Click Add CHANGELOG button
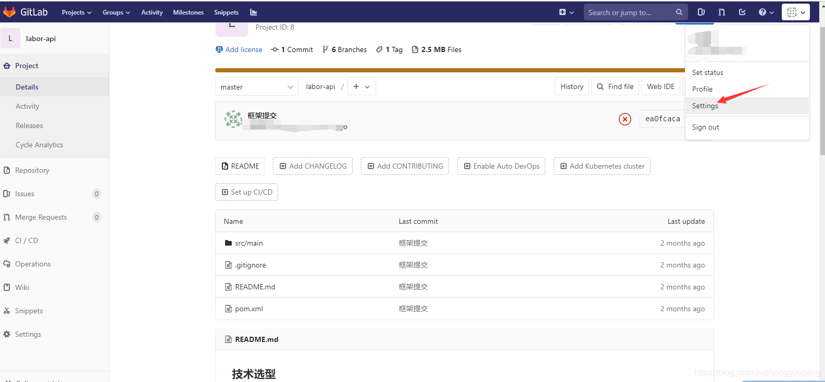Image resolution: width=825 pixels, height=382 pixels. (312, 166)
